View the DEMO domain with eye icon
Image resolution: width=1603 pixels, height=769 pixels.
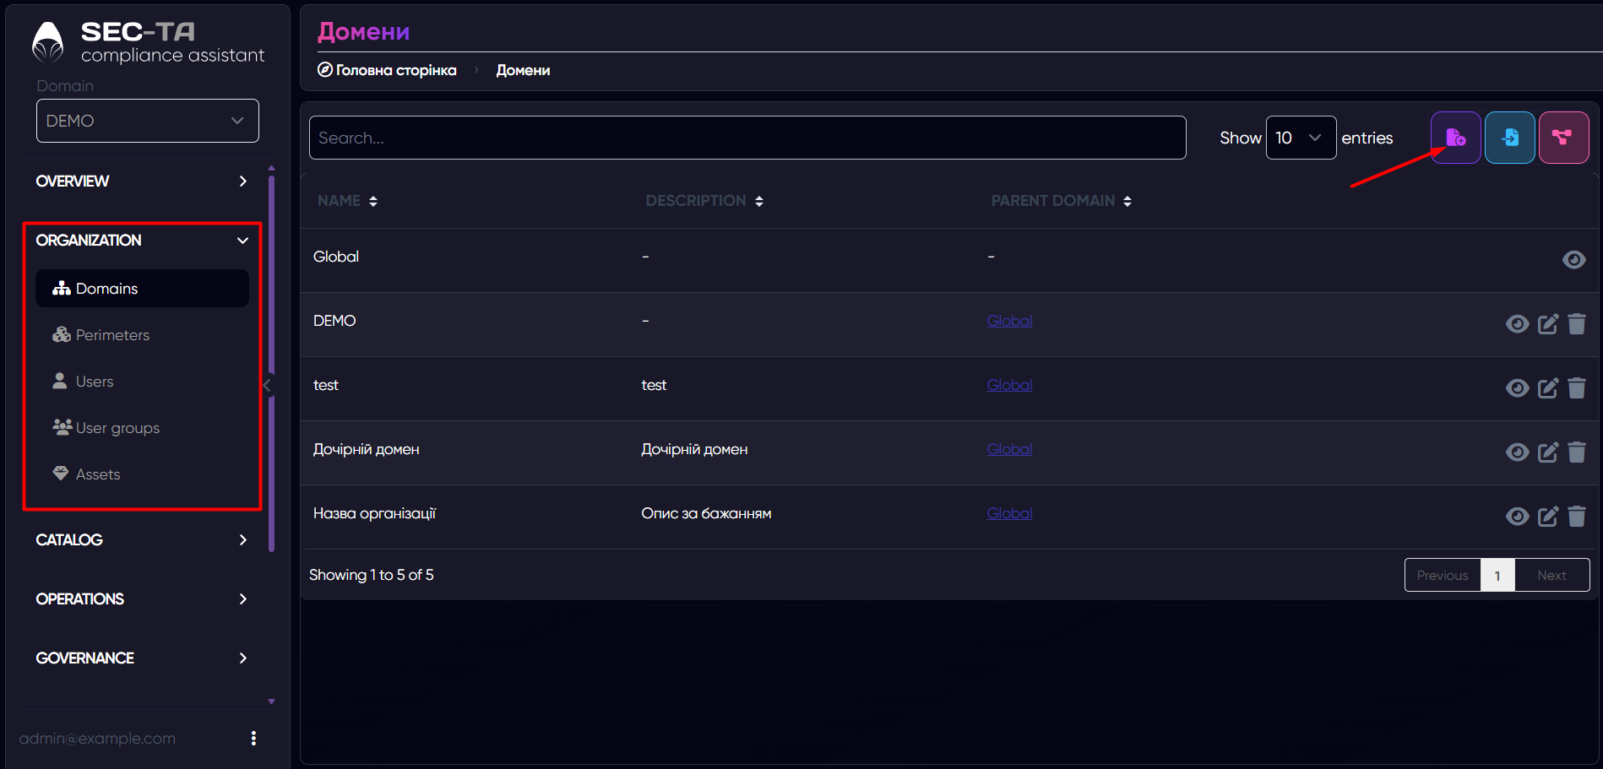click(x=1517, y=324)
